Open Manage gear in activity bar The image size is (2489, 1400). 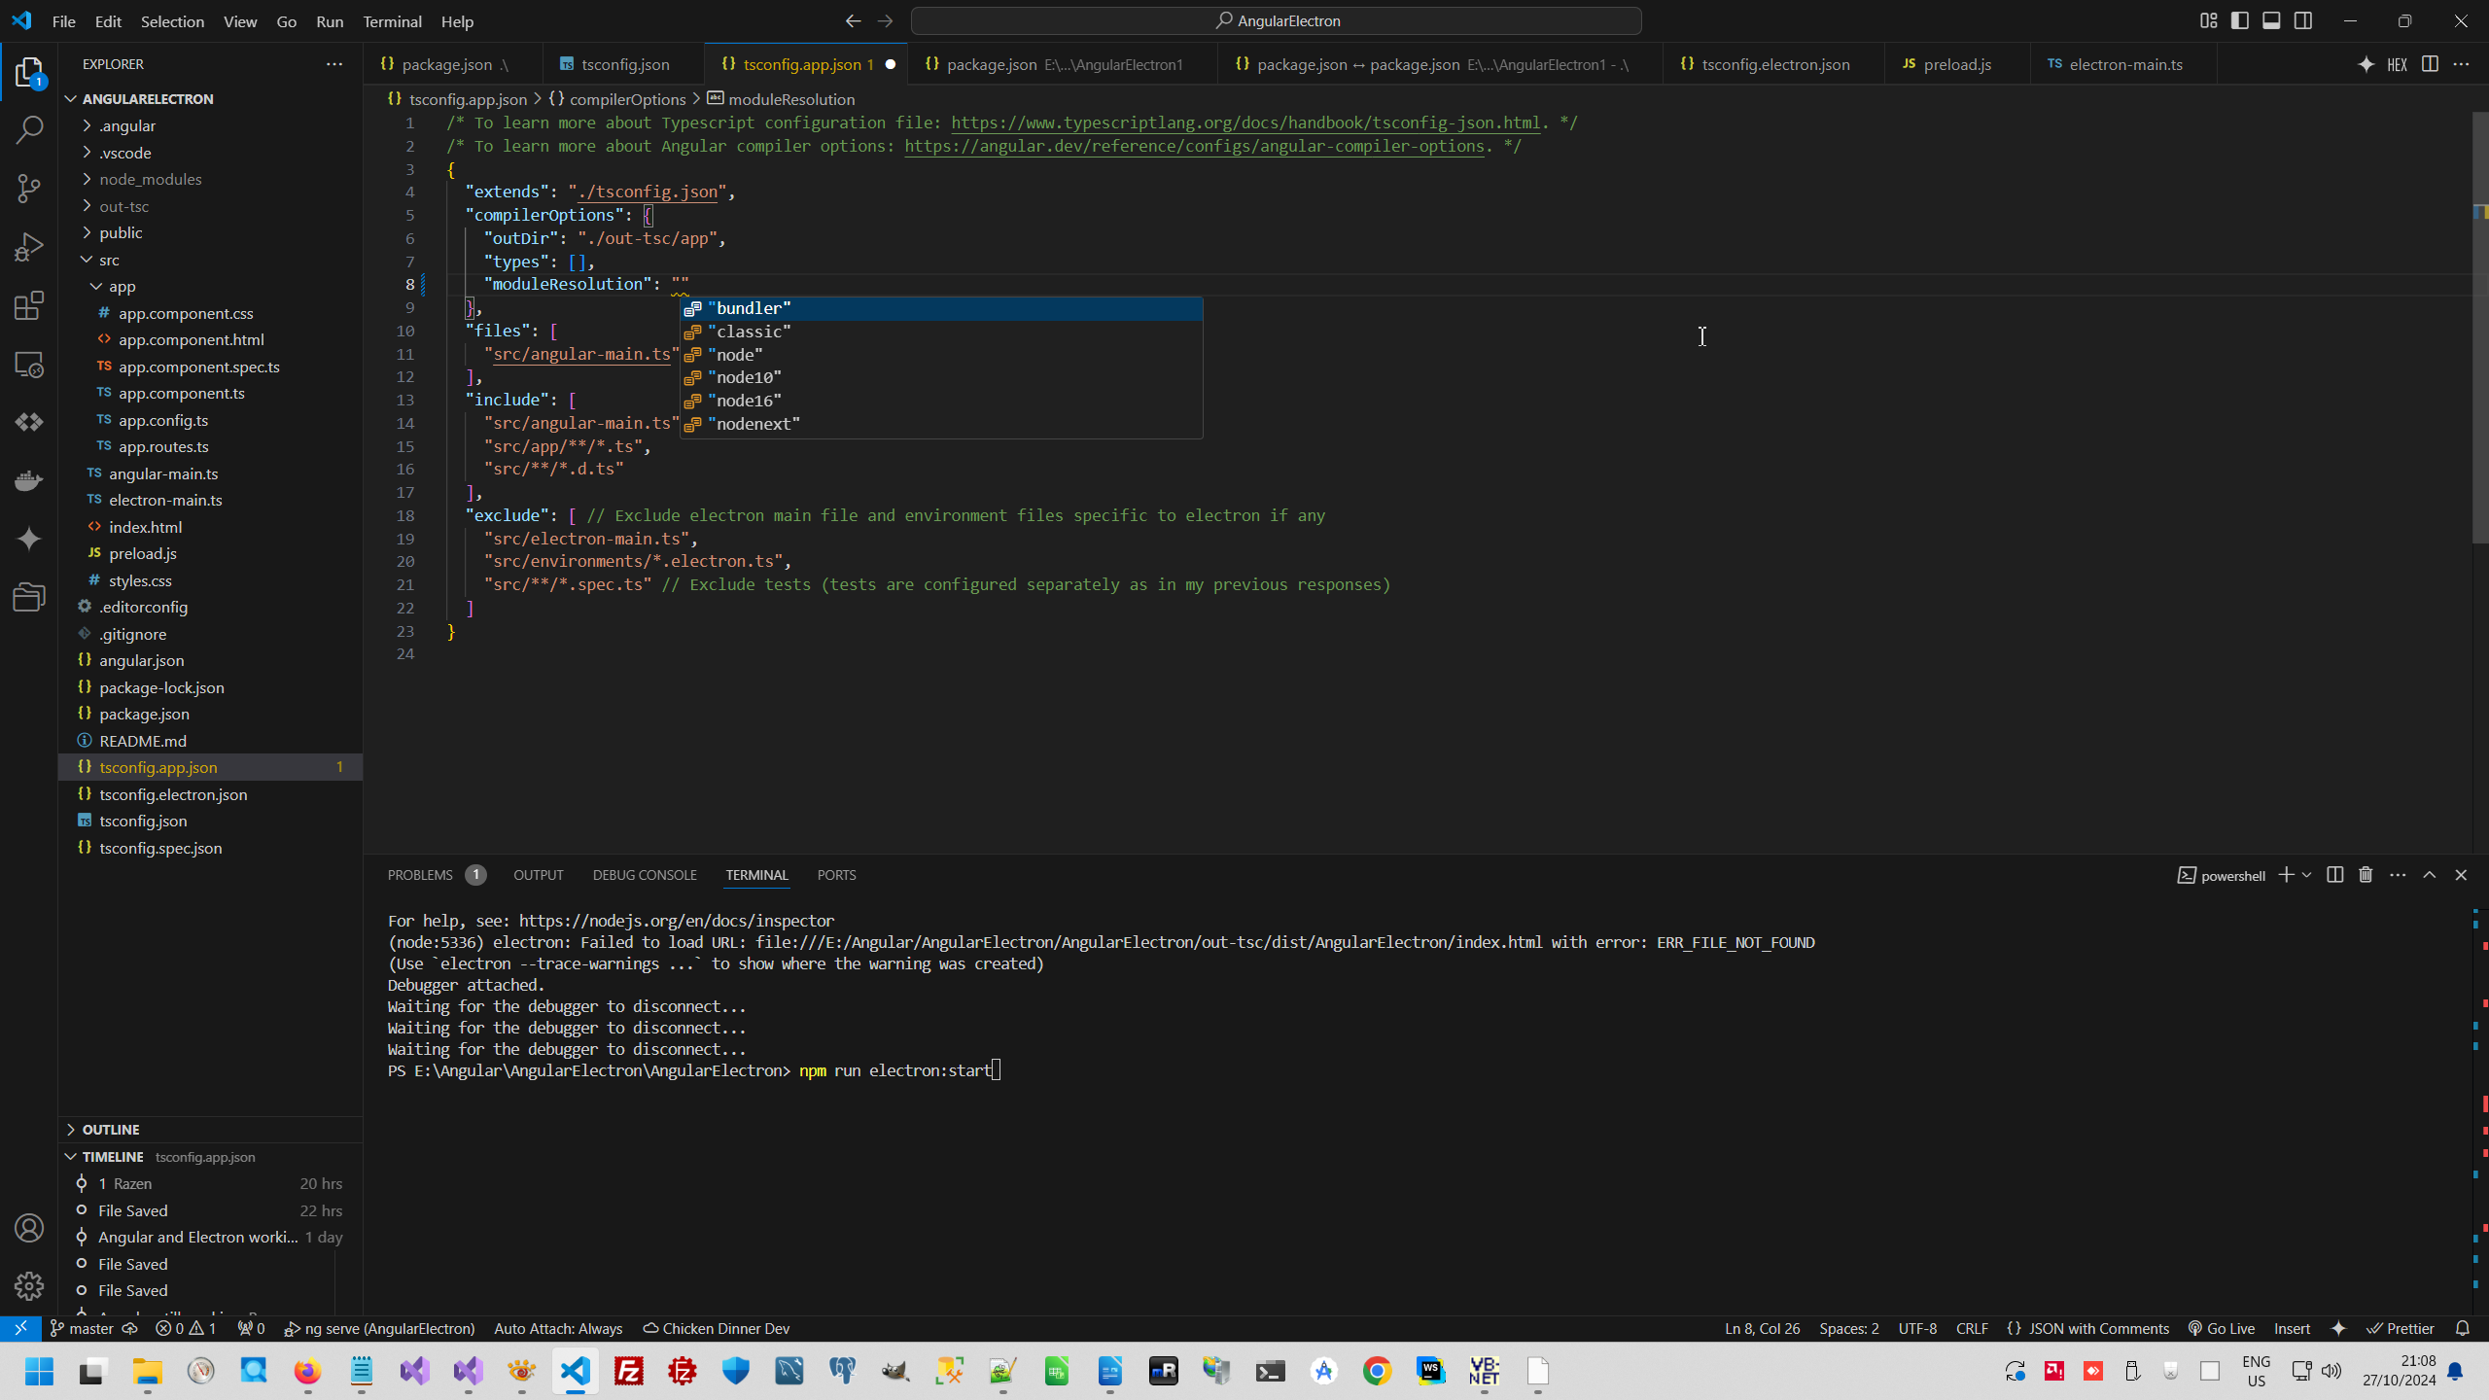[x=29, y=1285]
